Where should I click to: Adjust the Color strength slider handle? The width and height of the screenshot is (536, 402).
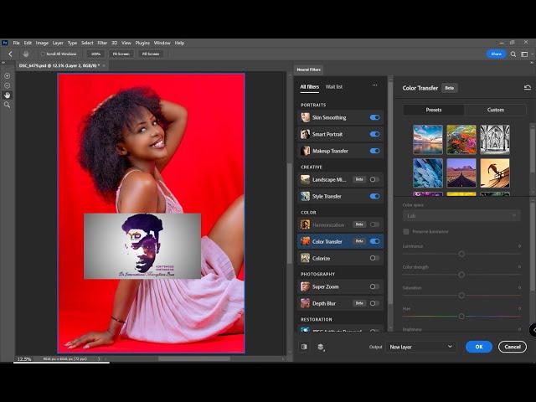click(461, 275)
